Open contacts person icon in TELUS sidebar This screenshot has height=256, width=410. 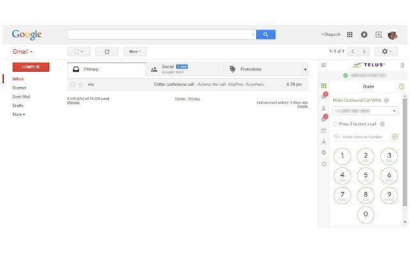point(324,108)
